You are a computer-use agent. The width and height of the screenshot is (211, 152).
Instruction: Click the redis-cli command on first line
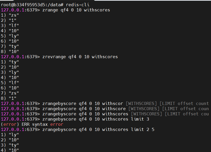pos(78,5)
